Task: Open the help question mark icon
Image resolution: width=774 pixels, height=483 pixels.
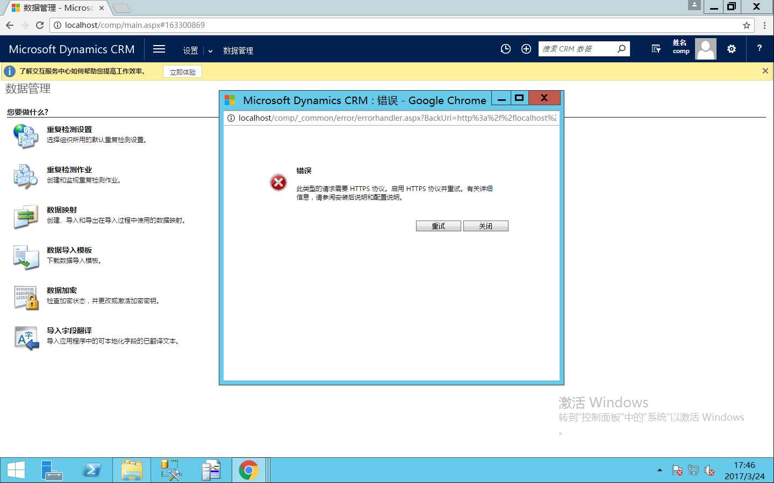Action: [759, 48]
